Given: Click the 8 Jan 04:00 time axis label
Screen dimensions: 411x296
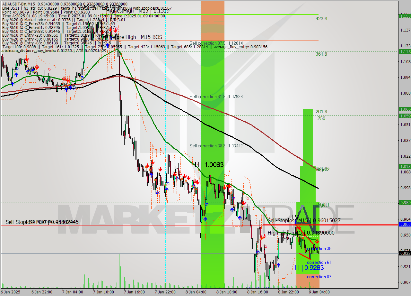Looking at the screenshot, I should point(196,292).
